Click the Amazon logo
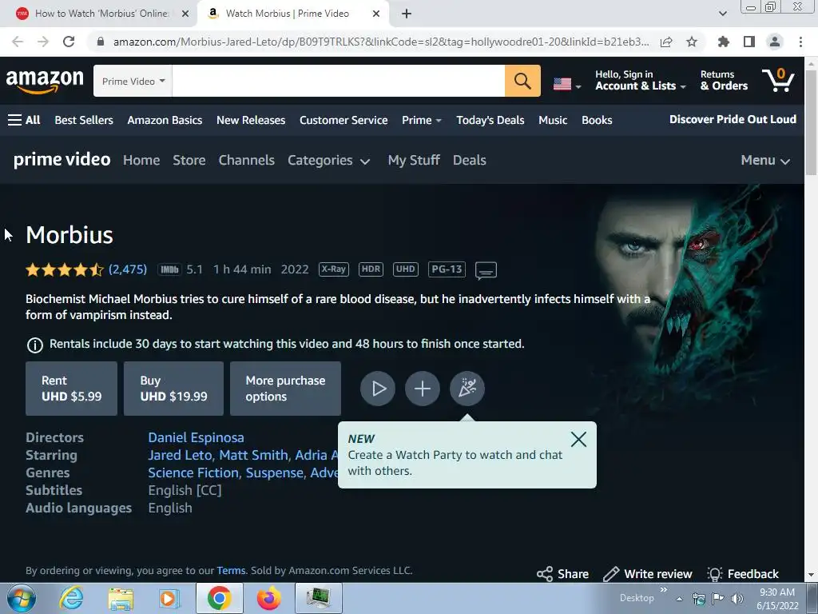 click(x=45, y=82)
